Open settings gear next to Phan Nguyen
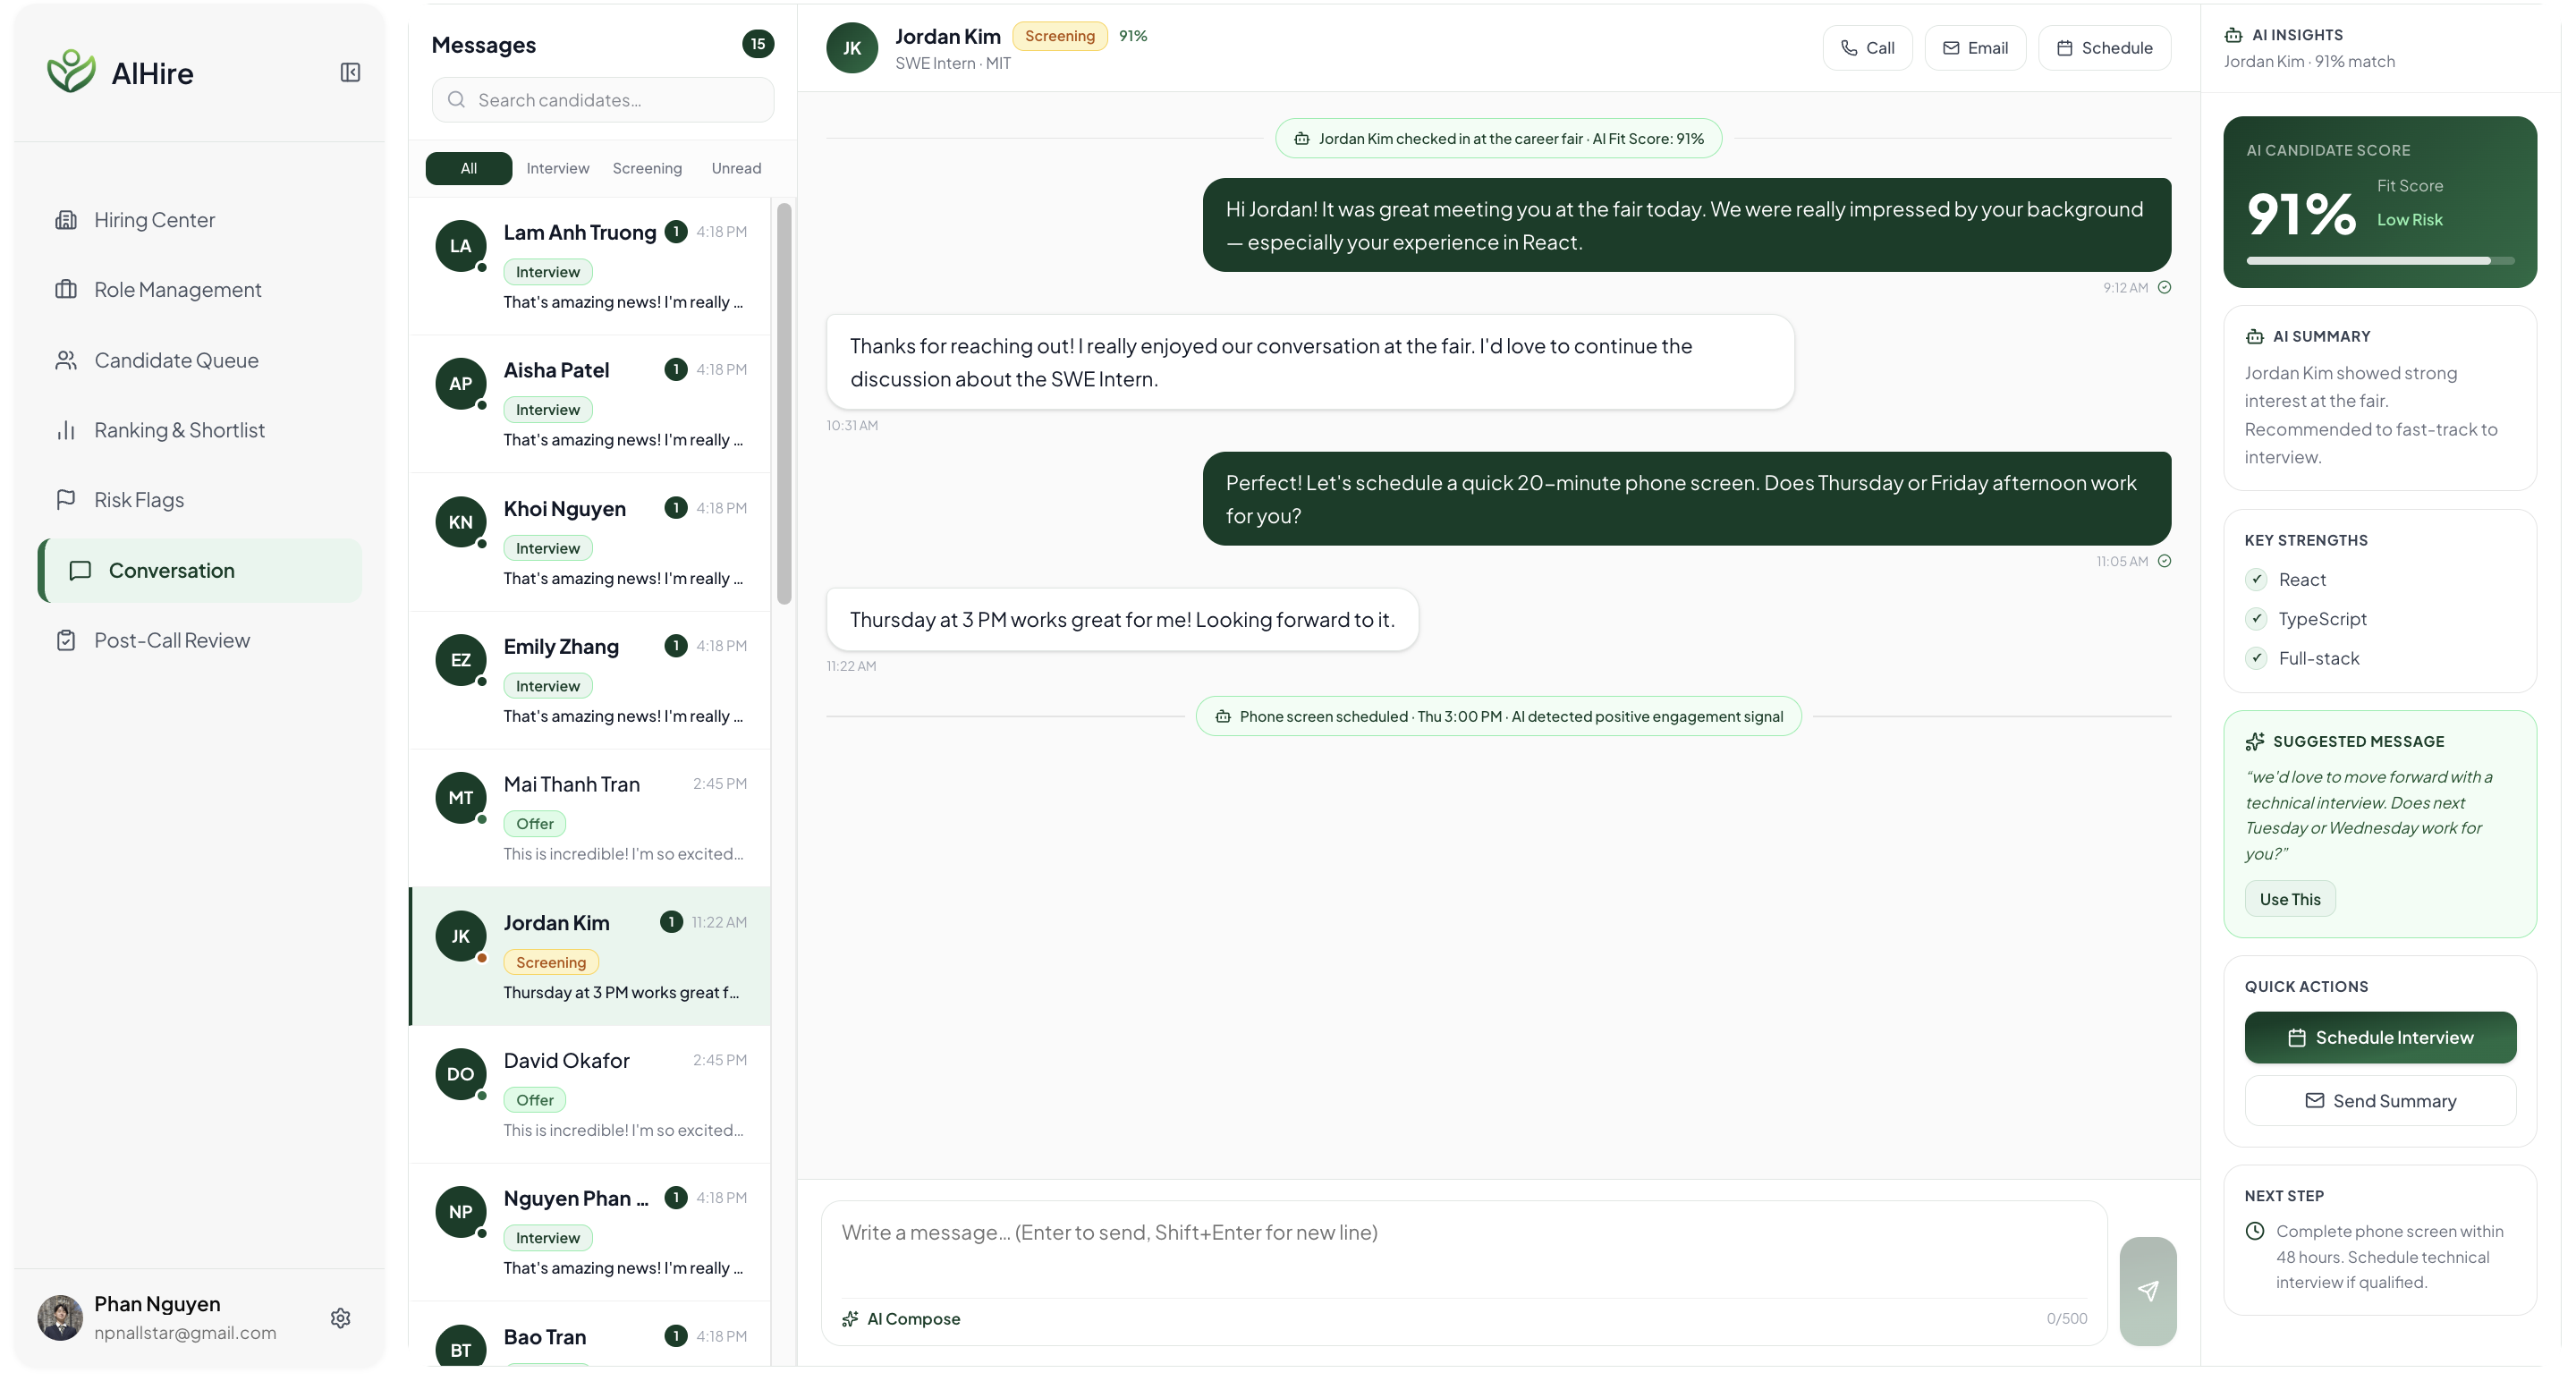This screenshot has height=1381, width=2576. click(x=340, y=1318)
